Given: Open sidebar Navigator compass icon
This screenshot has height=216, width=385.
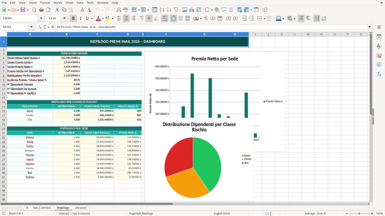Looking at the screenshot, I should pyautogui.click(x=379, y=65).
